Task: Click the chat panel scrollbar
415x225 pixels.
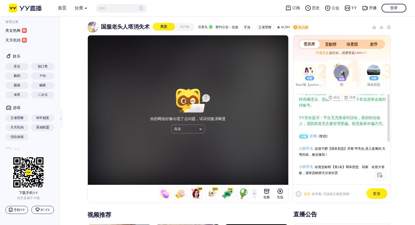Action: point(389,118)
